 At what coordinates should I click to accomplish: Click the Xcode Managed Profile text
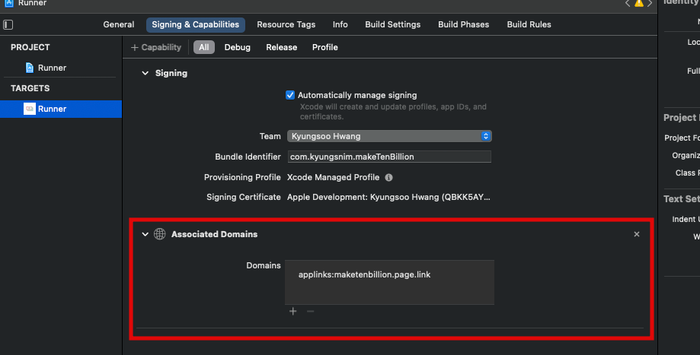pyautogui.click(x=333, y=177)
